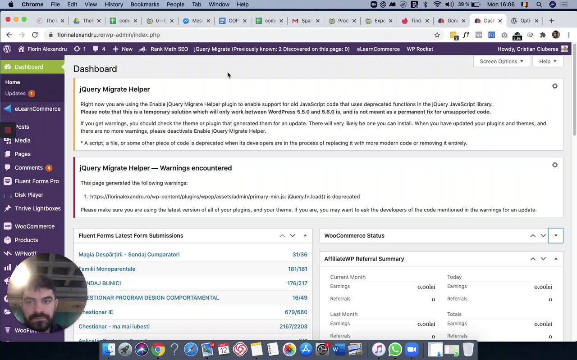Collapse the AffiliateWP Referral Summary panel
Image resolution: width=577 pixels, height=360 pixels.
pyautogui.click(x=556, y=259)
